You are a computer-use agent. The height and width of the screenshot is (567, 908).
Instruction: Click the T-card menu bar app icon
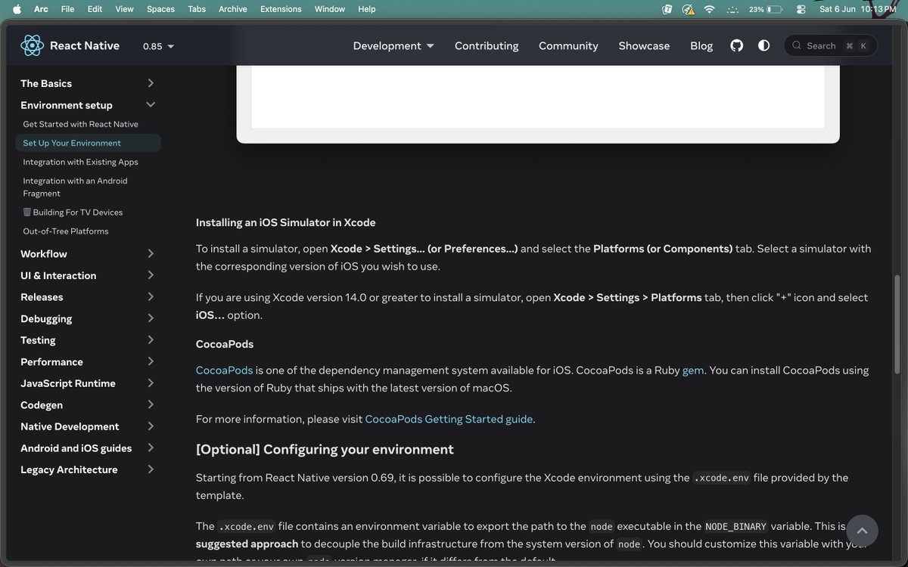(x=667, y=9)
